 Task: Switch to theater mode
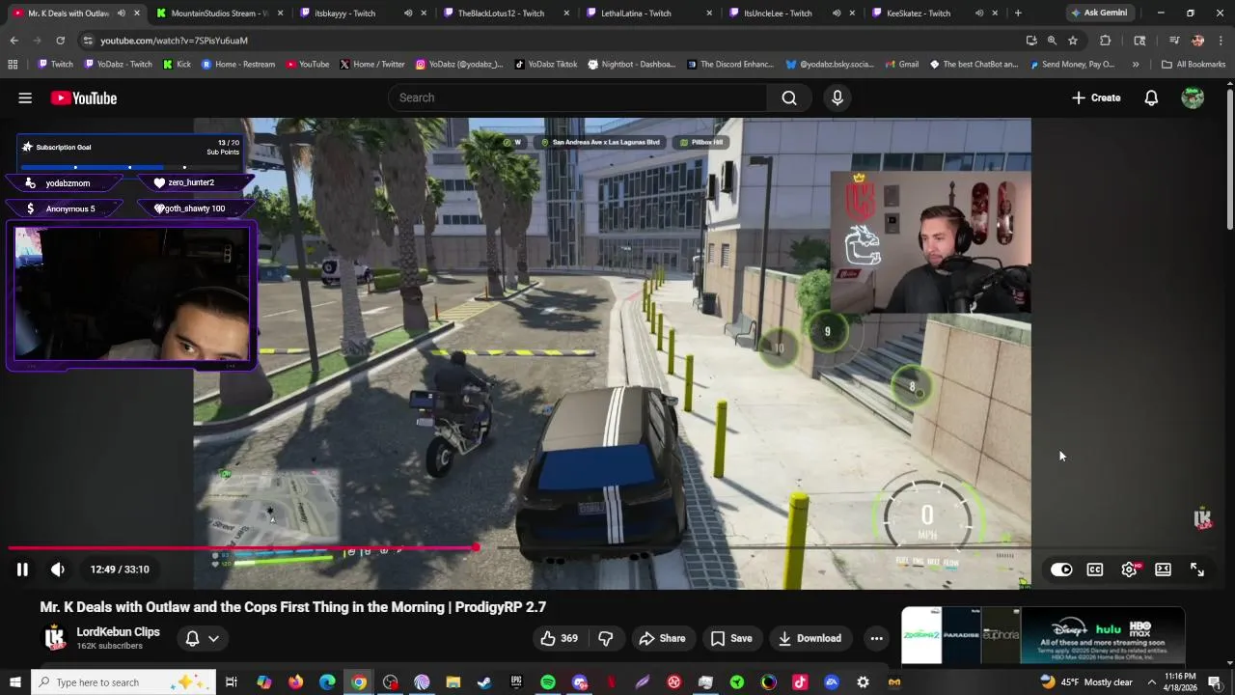1163,570
